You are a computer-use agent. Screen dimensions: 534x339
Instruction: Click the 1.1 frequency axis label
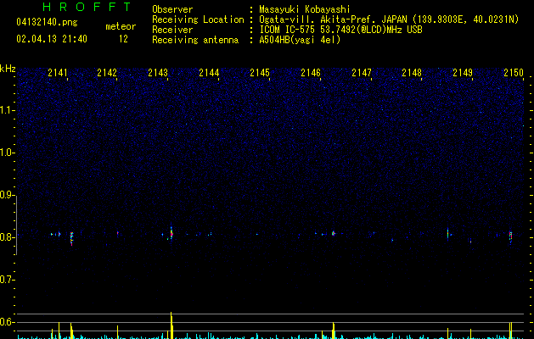pyautogui.click(x=8, y=110)
